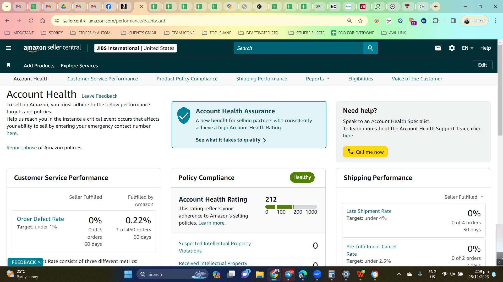Click the Account Health Assurance shield icon

(x=184, y=115)
